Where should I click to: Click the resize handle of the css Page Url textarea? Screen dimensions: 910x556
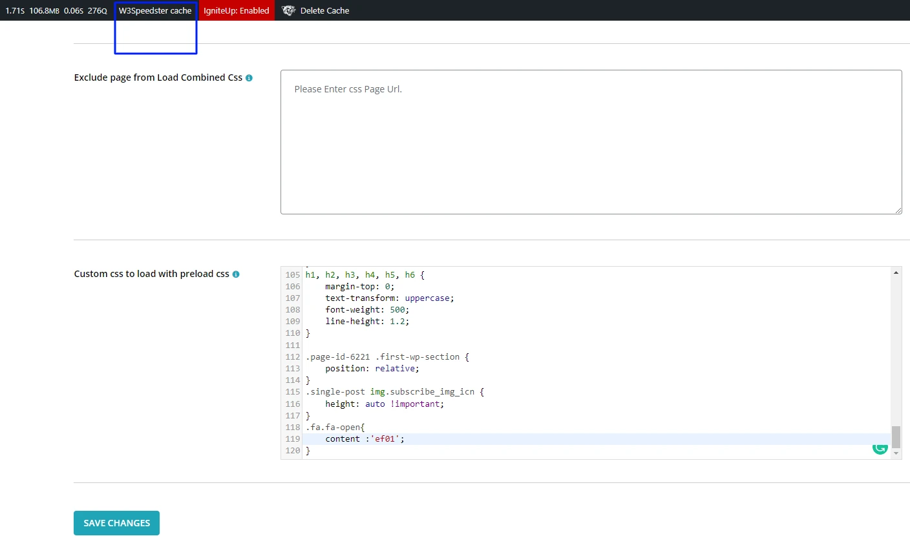(898, 210)
